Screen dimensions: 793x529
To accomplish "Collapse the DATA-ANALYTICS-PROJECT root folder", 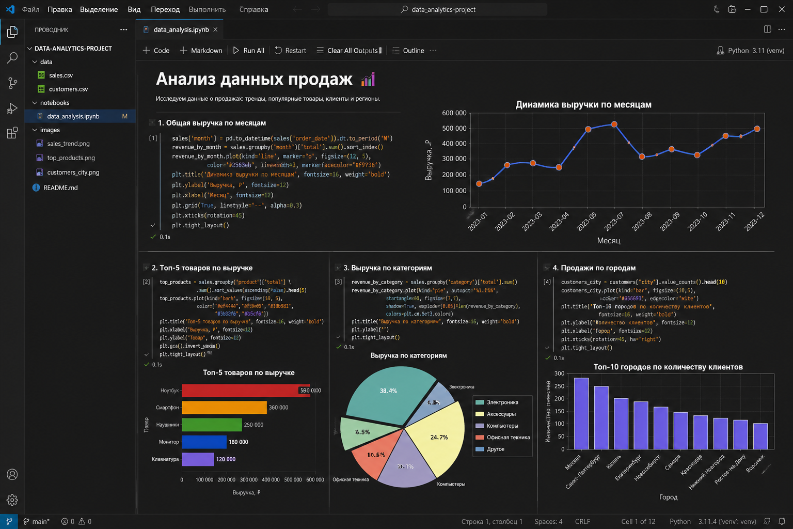I will [x=29, y=48].
